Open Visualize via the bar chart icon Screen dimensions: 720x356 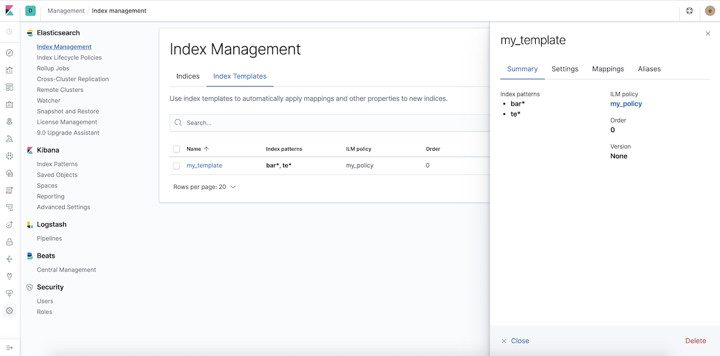coord(10,70)
